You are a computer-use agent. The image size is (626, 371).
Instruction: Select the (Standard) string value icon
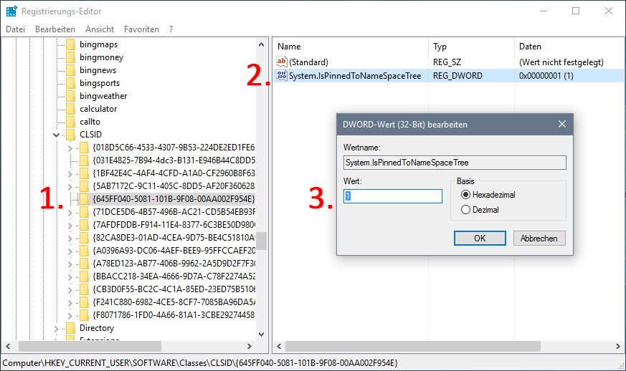point(282,62)
